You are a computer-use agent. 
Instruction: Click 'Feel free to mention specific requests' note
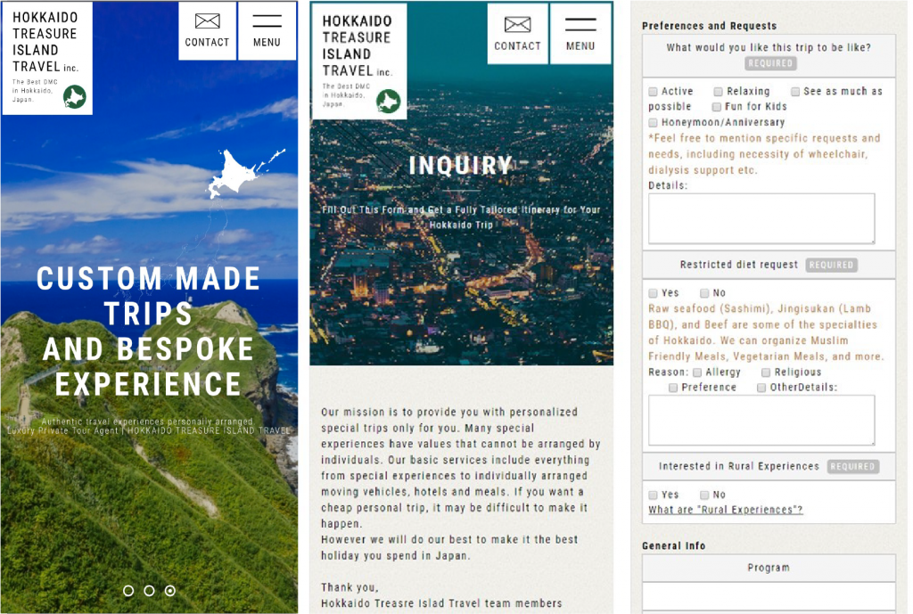tap(764, 154)
